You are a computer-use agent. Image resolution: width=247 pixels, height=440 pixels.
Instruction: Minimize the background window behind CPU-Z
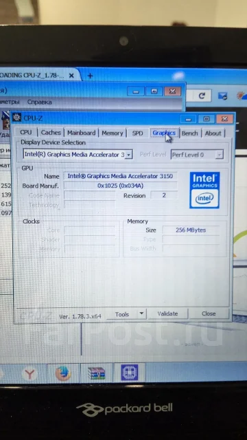coord(136,91)
